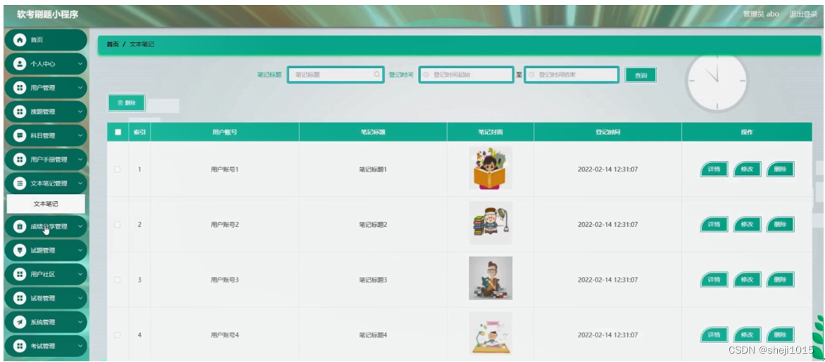
Task: Click the 用户社区 grid icon
Action: [x=20, y=274]
